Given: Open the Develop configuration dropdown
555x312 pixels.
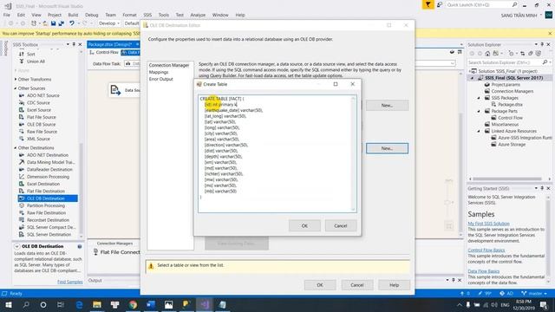Looking at the screenshot, I should pyautogui.click(x=108, y=23).
